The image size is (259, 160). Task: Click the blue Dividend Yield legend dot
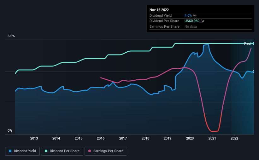point(10,151)
